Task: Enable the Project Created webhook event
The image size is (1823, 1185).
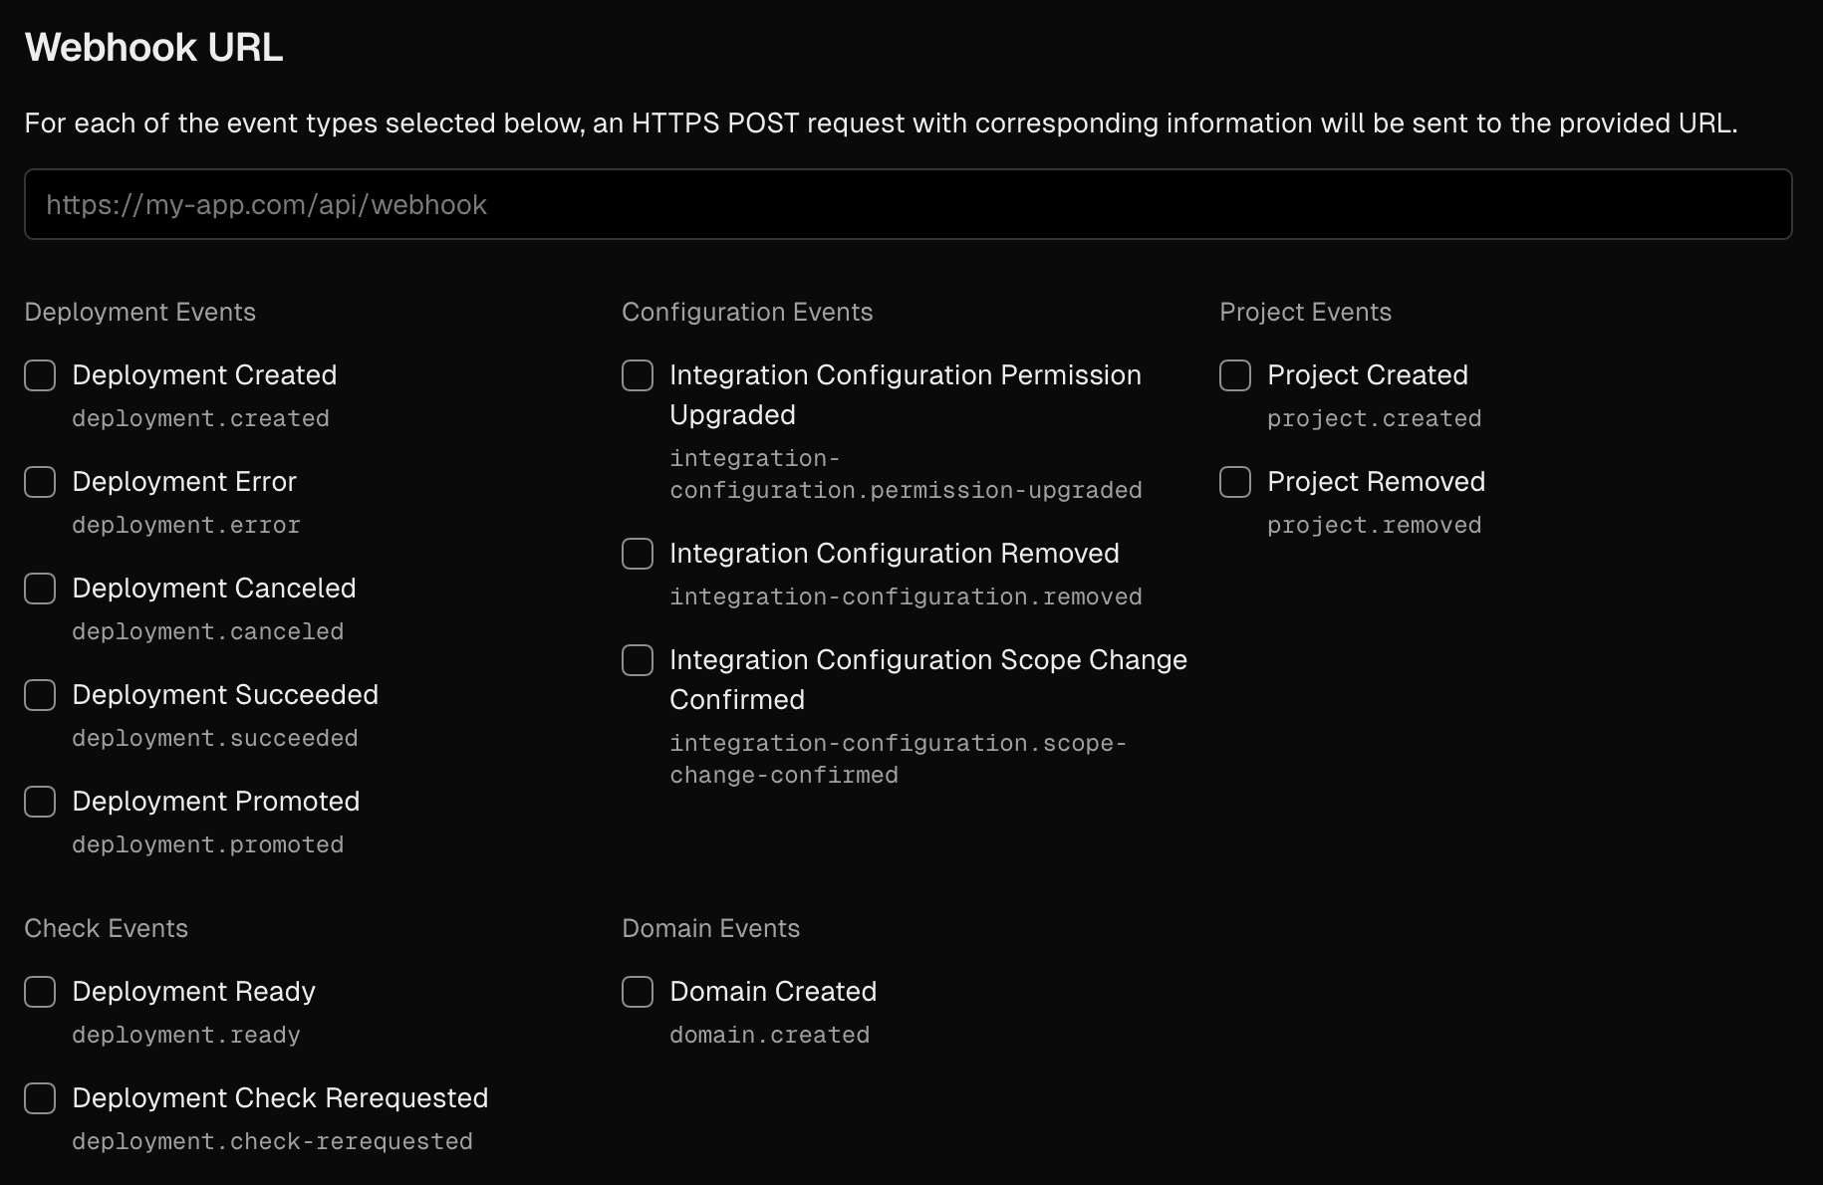Action: (x=1234, y=375)
